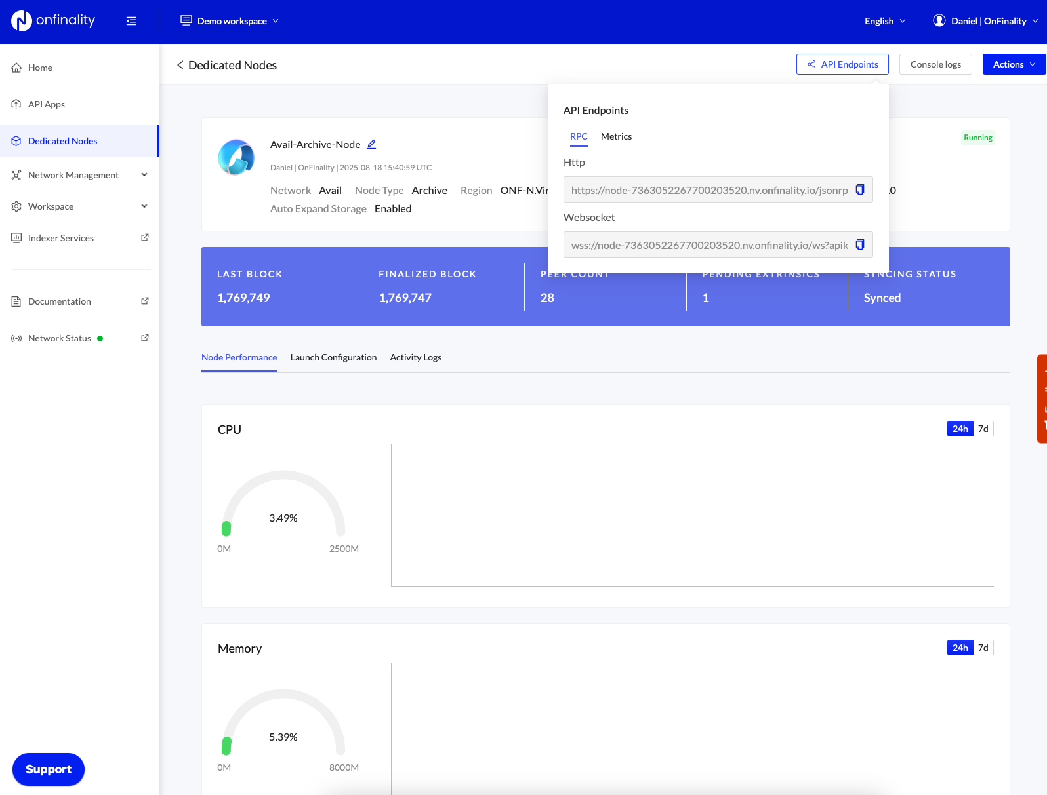Collapse the sidebar using the menu icon

[x=131, y=21]
